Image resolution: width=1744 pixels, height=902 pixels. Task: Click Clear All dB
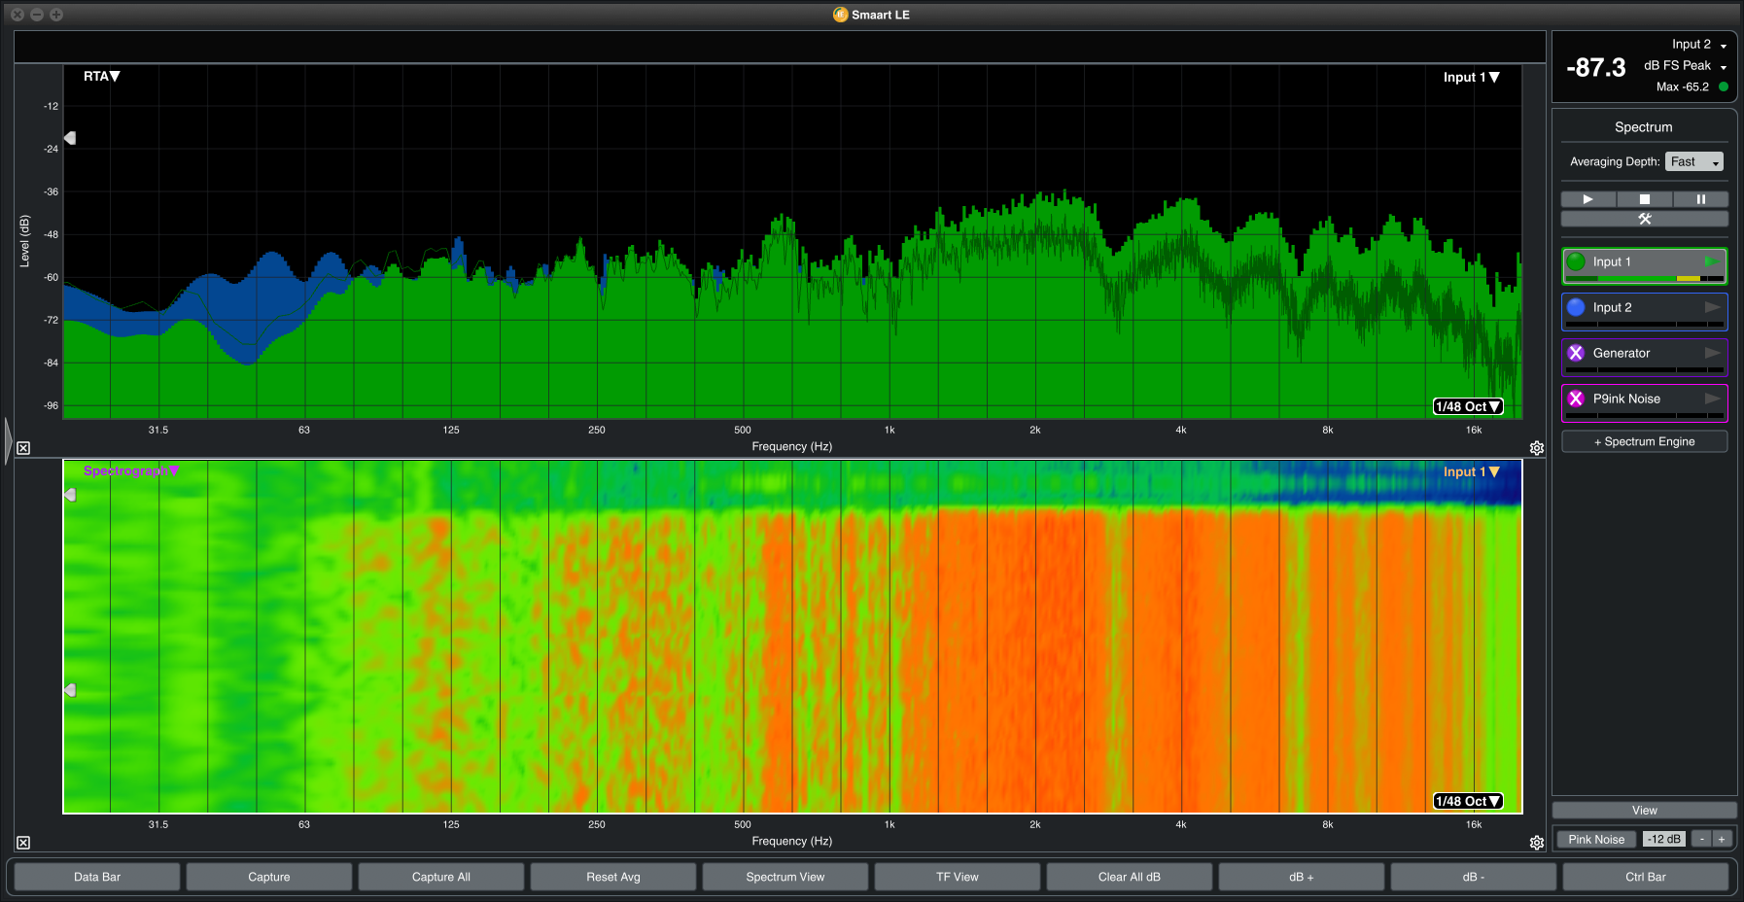tap(1130, 877)
